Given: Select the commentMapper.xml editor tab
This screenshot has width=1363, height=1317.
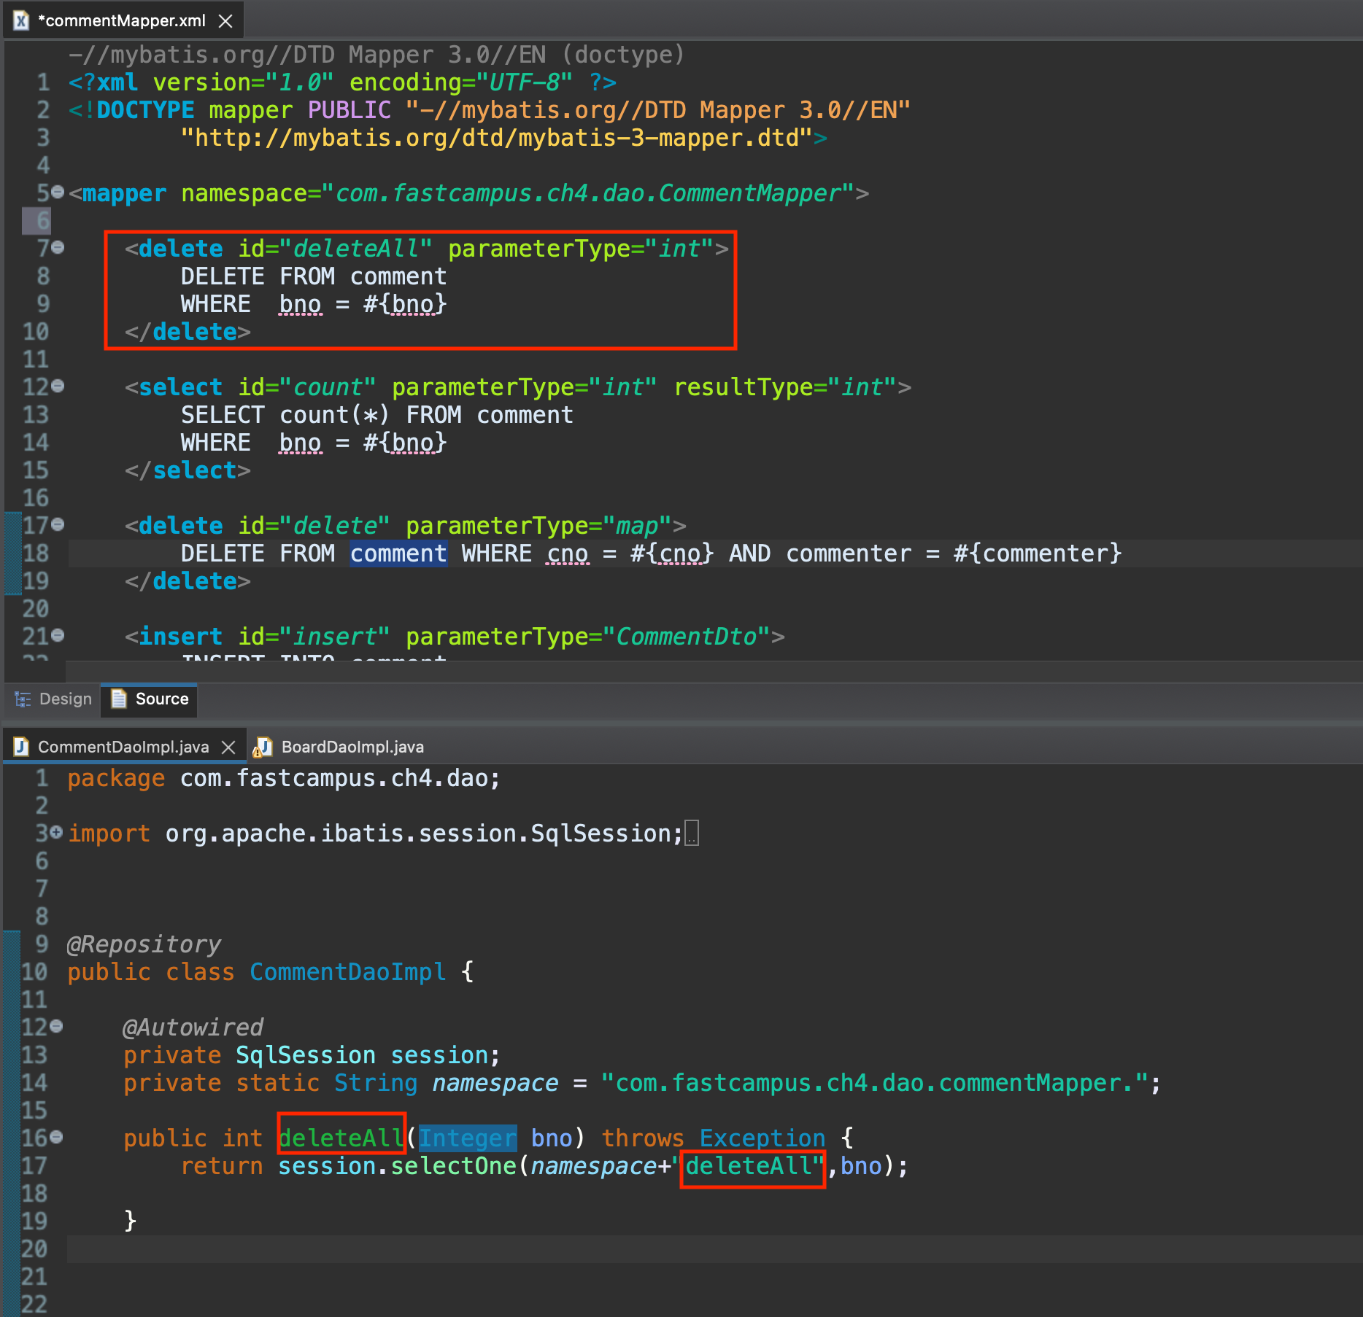Looking at the screenshot, I should [121, 20].
